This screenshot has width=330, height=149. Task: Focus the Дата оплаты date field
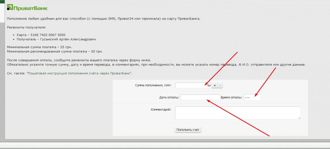click(x=200, y=98)
